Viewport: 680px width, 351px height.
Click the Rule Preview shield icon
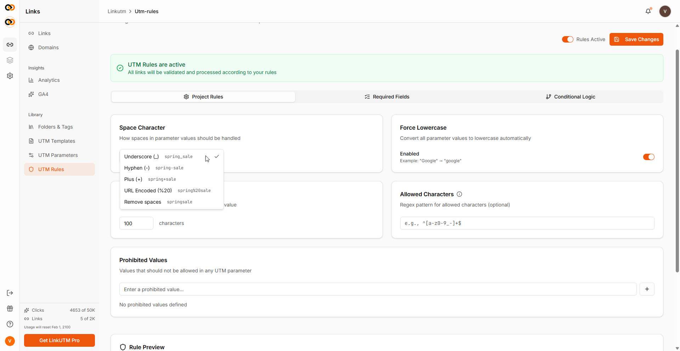123,347
